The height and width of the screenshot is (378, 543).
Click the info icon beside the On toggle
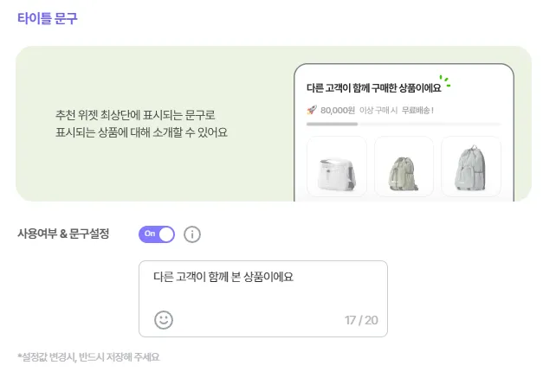tap(192, 234)
